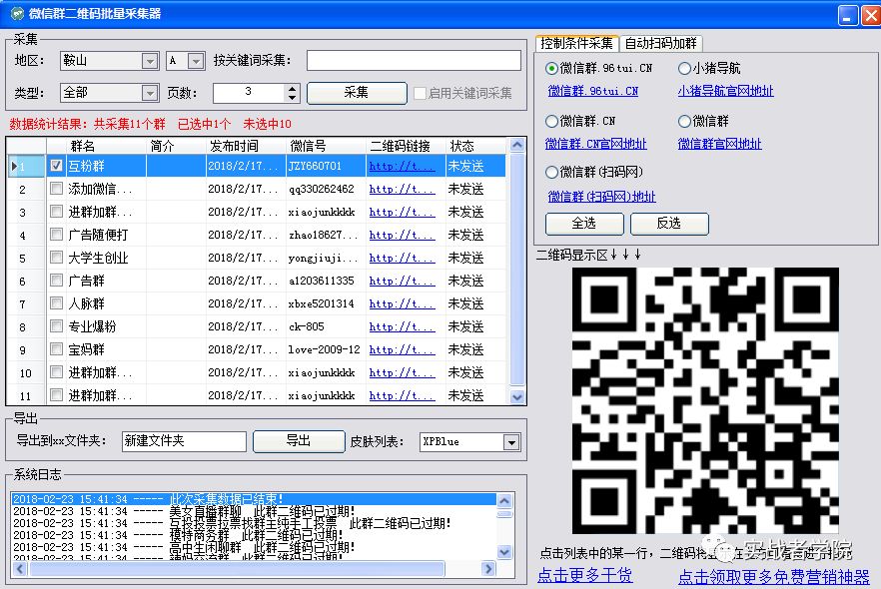Select 微信群.96tui.CN radio option

pos(551,69)
